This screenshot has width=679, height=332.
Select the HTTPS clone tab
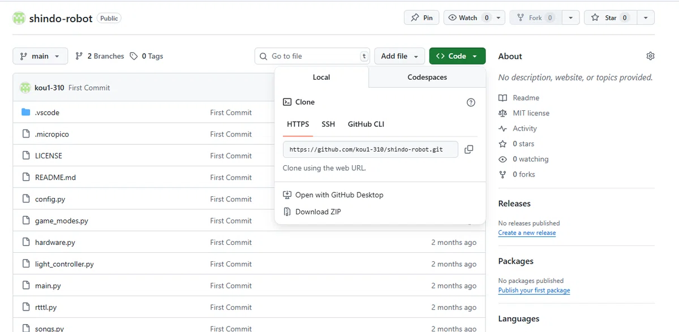(298, 124)
